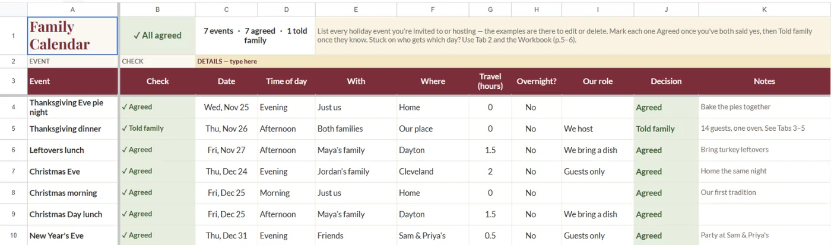Image resolution: width=831 pixels, height=245 pixels.
Task: Click the We host role cell
Action: pyautogui.click(x=597, y=128)
